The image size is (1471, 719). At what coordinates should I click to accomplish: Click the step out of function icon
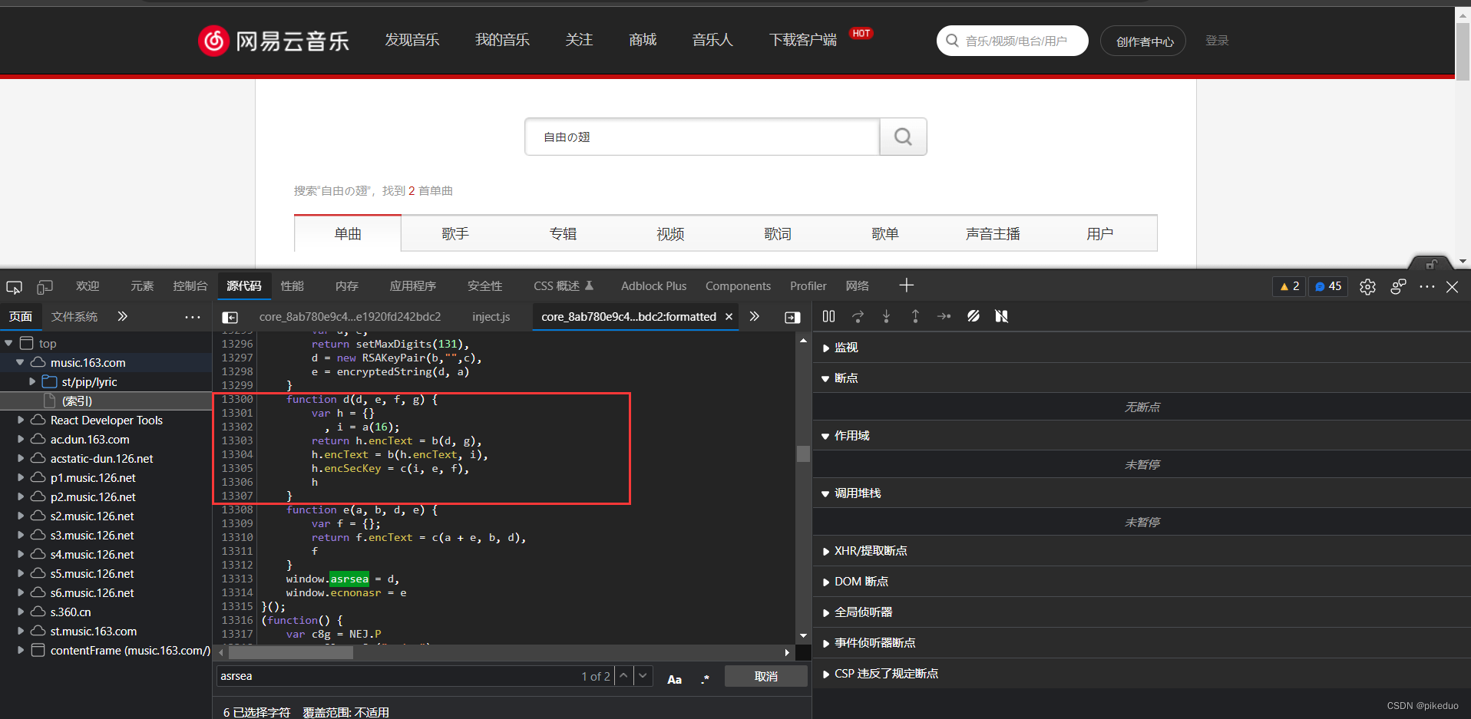point(915,316)
